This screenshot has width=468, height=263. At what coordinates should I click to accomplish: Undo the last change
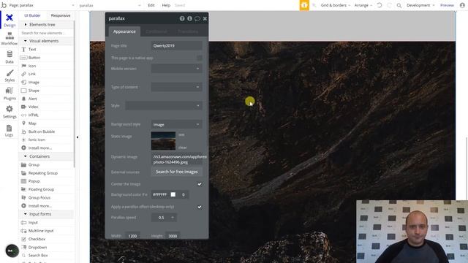380,5
